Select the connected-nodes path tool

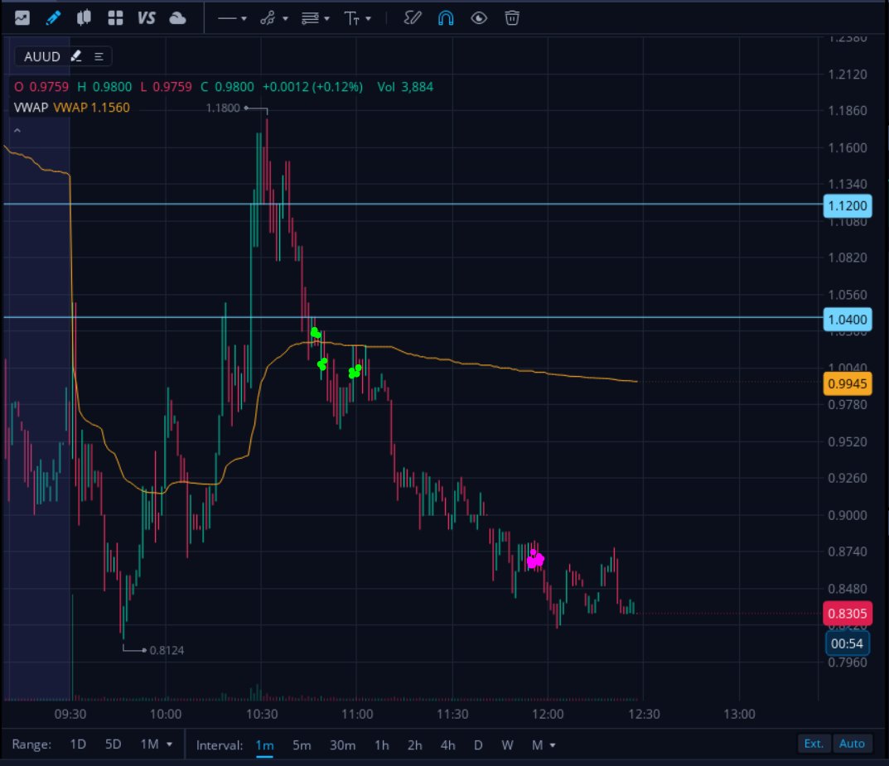coord(268,19)
